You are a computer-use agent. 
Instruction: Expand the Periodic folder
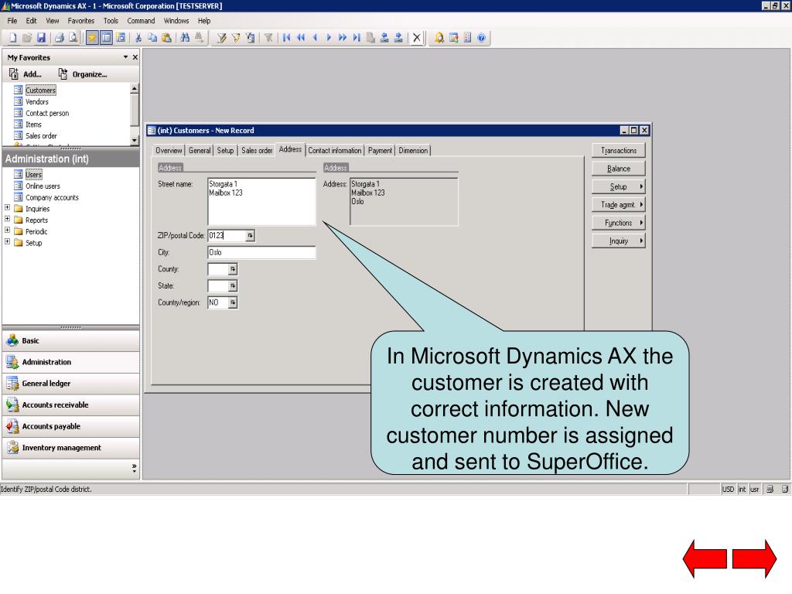point(7,230)
